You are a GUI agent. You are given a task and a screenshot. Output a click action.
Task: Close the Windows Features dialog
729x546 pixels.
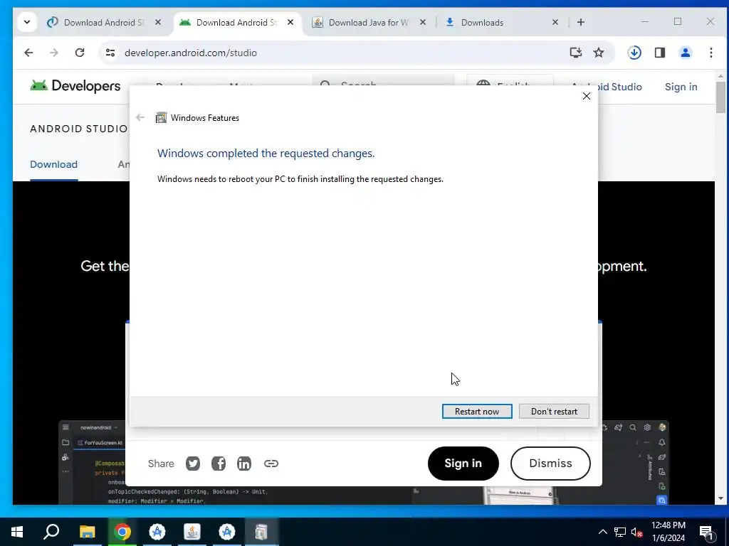click(587, 96)
